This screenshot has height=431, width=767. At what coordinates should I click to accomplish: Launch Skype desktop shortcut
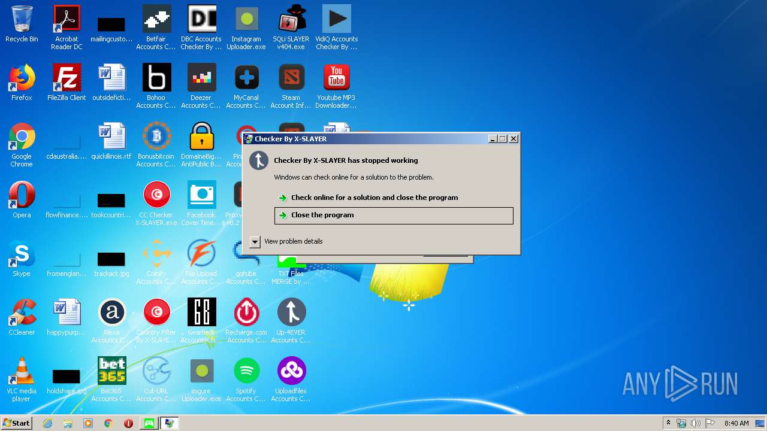[x=22, y=259]
